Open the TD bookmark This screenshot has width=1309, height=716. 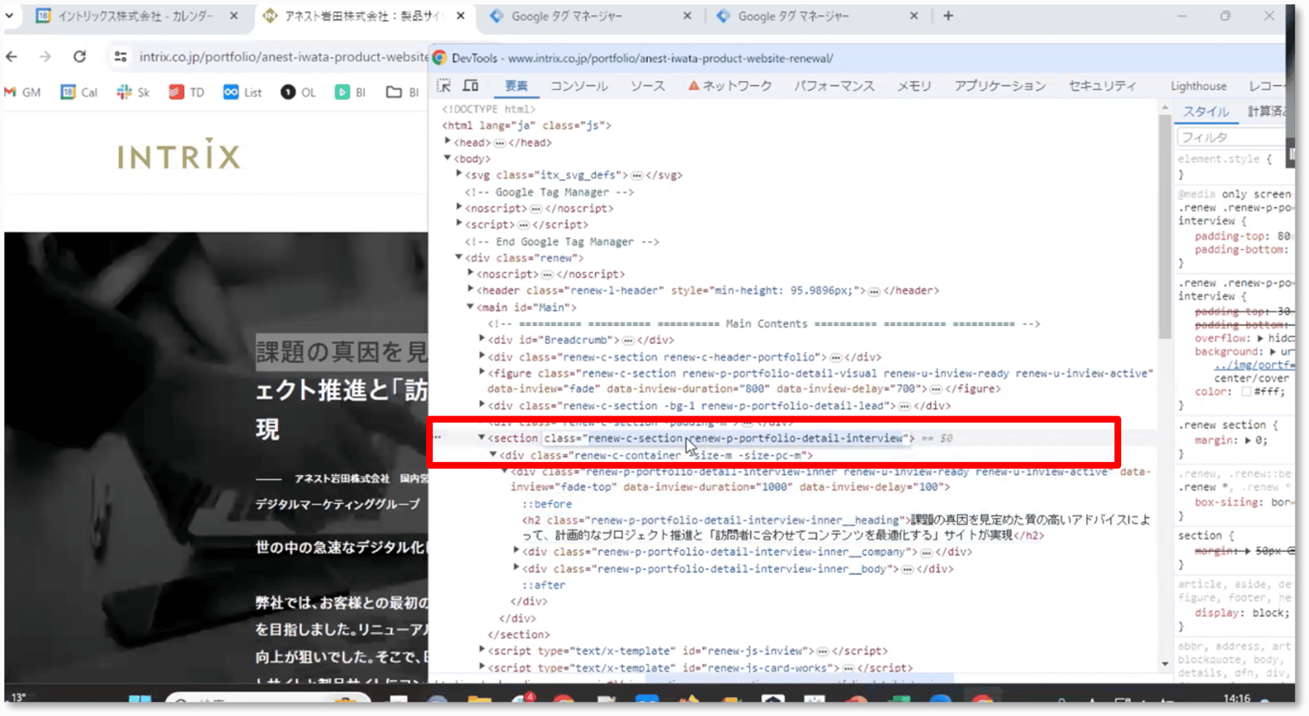click(187, 92)
